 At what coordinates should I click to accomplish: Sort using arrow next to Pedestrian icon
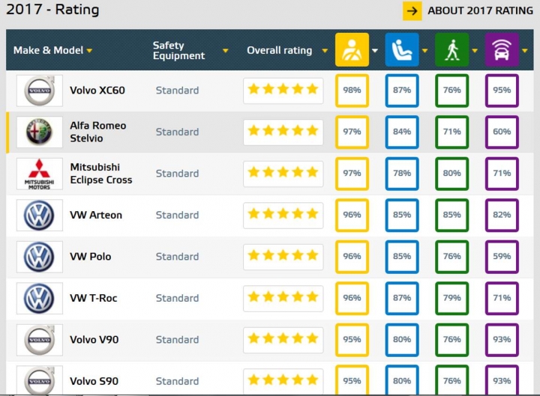(x=475, y=51)
